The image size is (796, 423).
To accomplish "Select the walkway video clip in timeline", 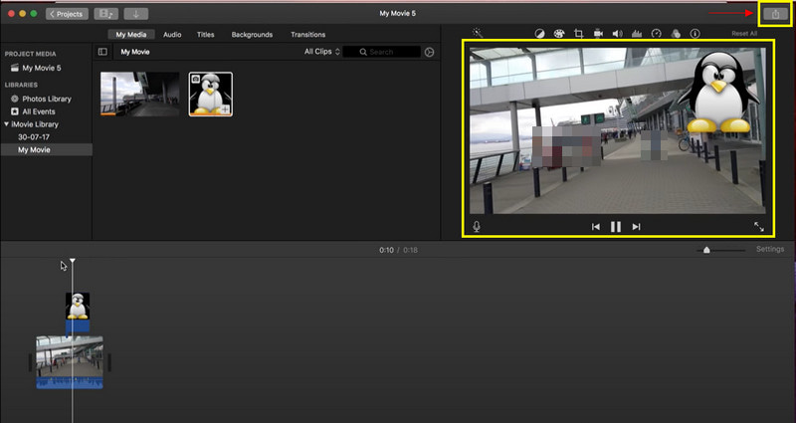I will [x=70, y=362].
